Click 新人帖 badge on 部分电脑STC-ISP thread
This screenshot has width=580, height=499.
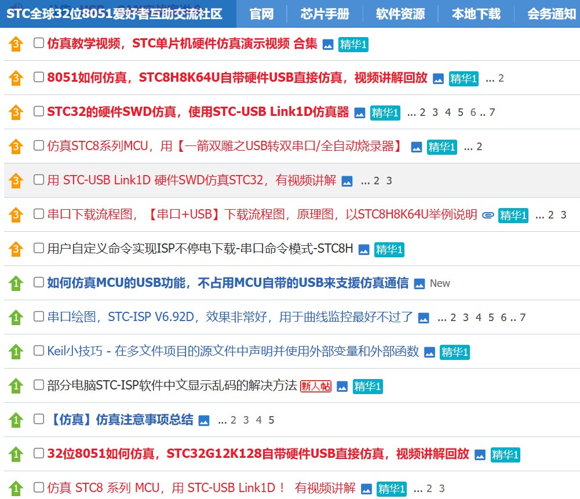[x=316, y=387]
